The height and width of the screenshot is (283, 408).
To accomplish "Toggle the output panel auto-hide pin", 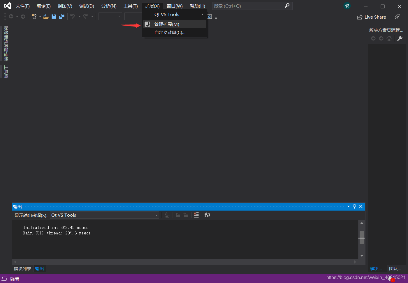I will (355, 207).
